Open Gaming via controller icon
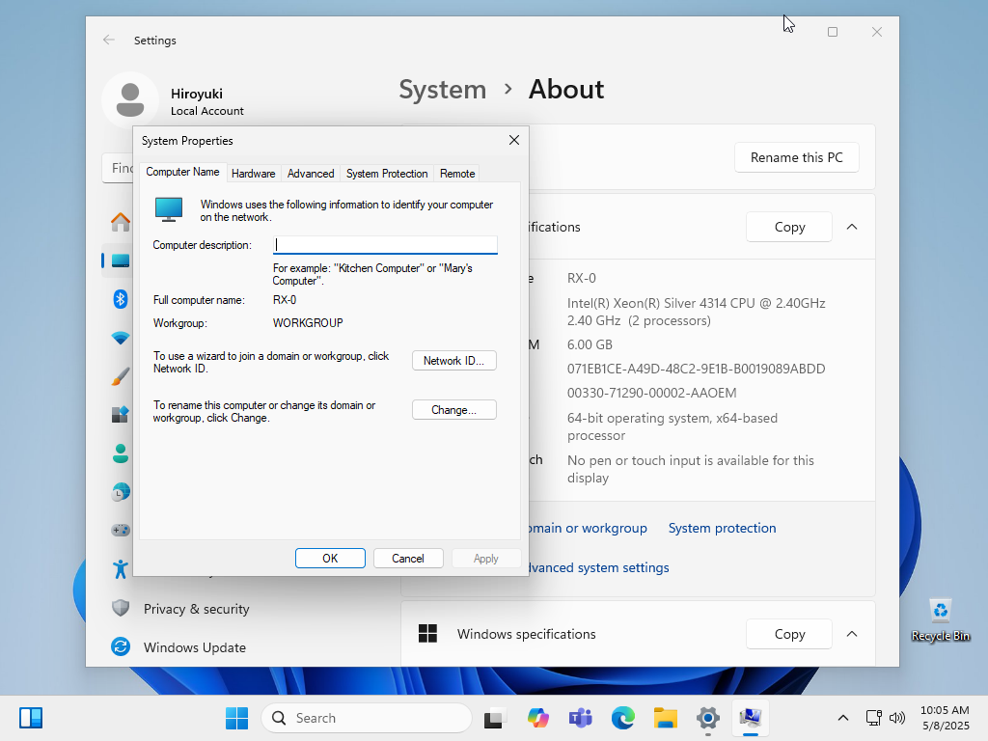 coord(121,531)
